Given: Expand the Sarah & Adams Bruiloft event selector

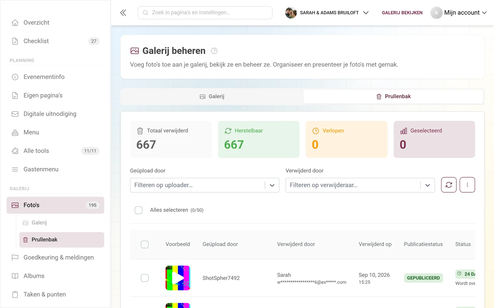Looking at the screenshot, I should point(327,13).
